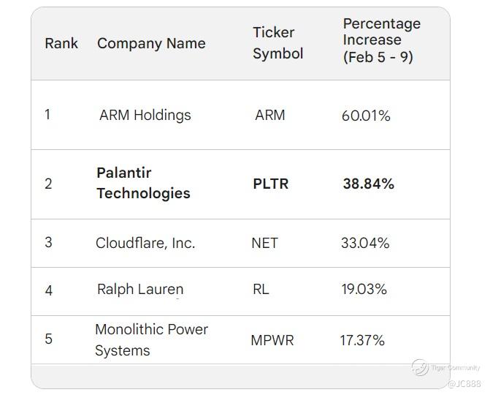
Task: Click the PLTR ticker symbol
Action: [270, 184]
